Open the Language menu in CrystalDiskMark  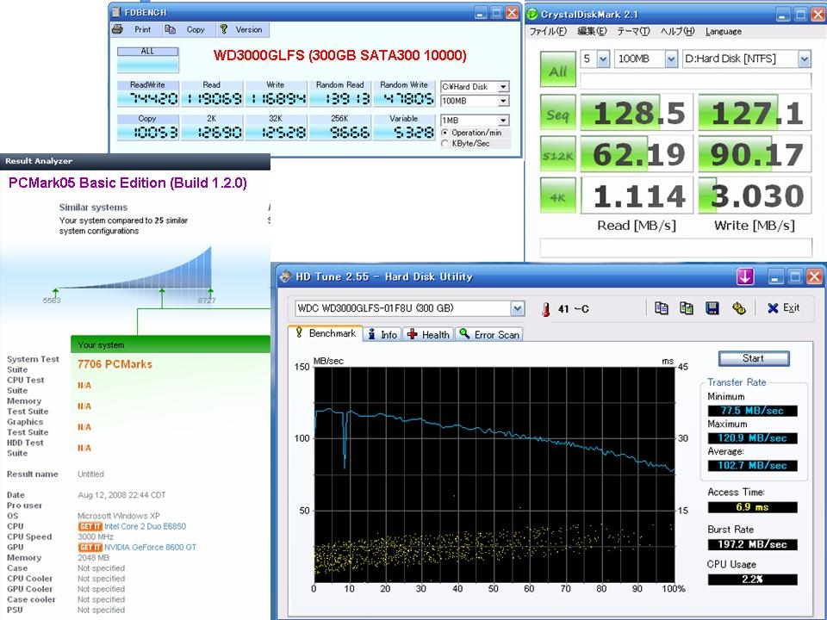[723, 32]
